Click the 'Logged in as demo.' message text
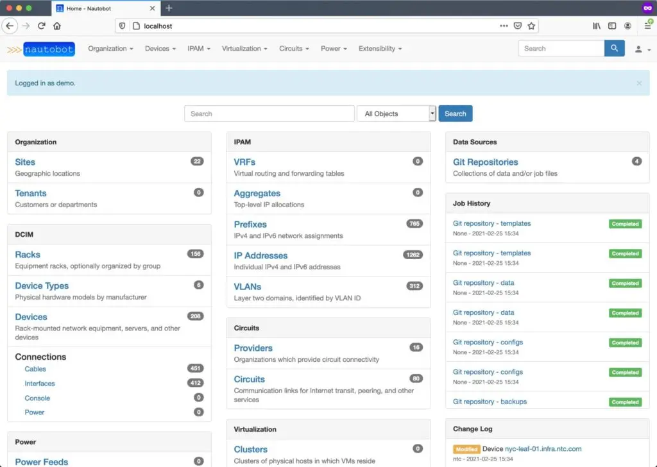The height and width of the screenshot is (467, 657). (46, 83)
